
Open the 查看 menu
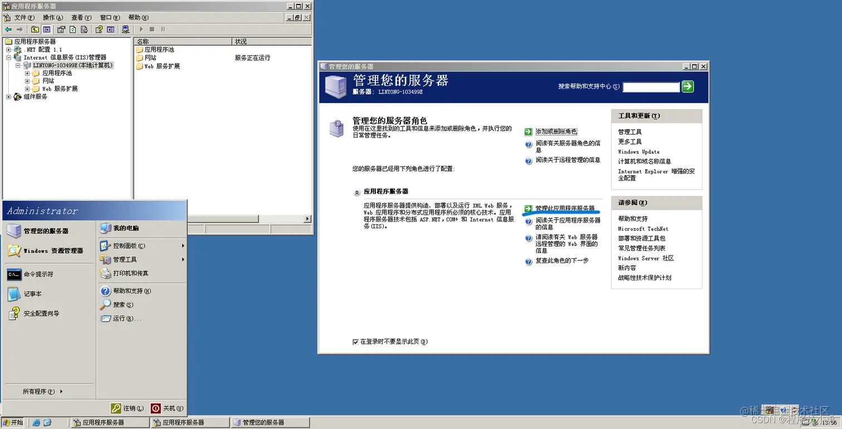point(81,18)
